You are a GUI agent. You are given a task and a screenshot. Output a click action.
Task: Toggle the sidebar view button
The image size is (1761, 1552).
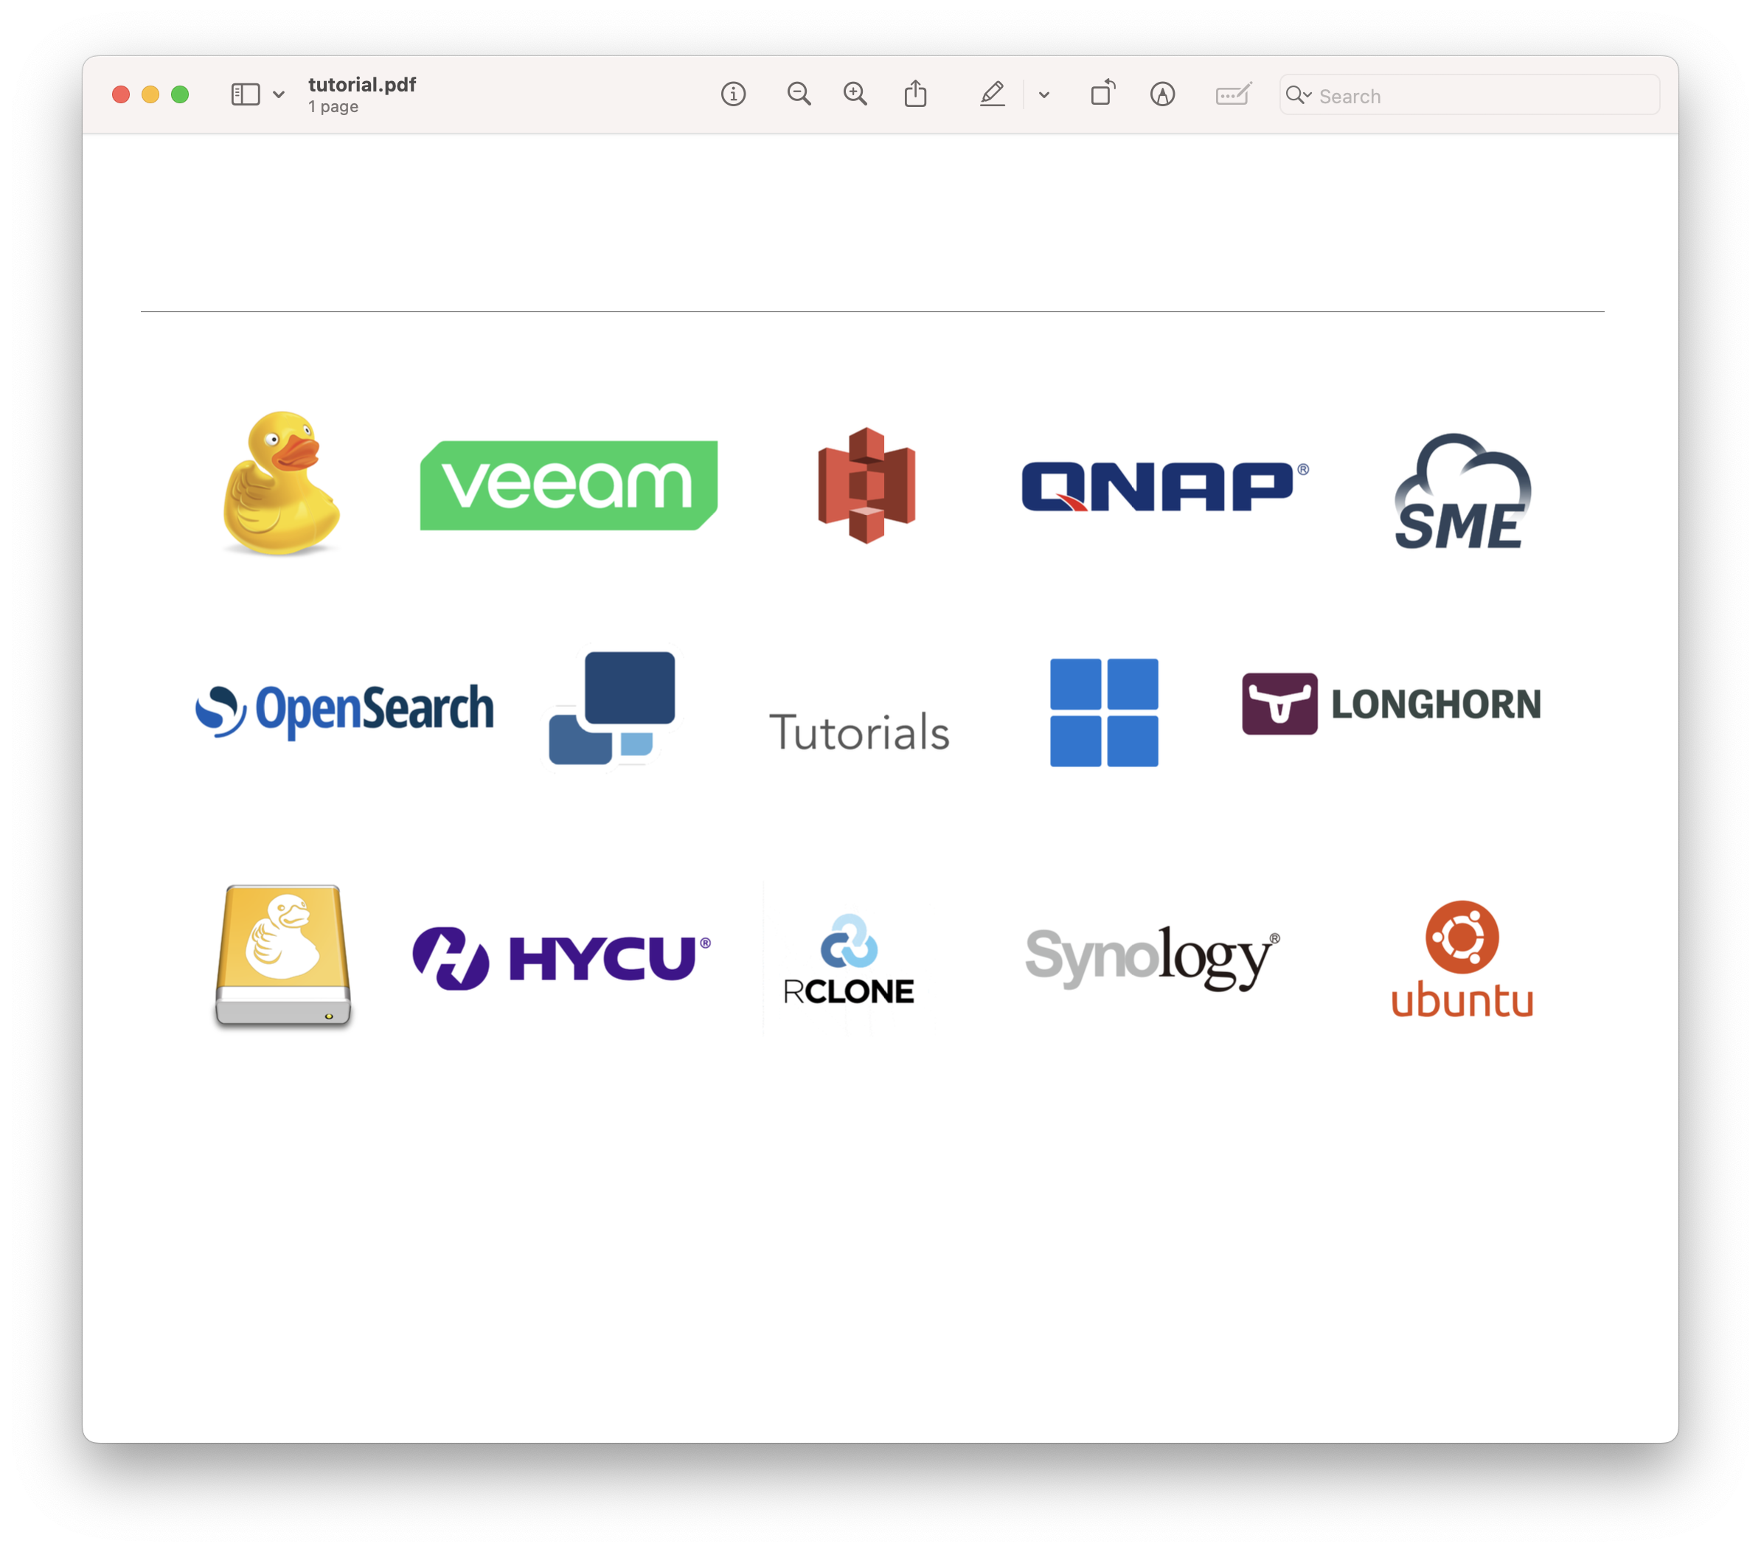pyautogui.click(x=245, y=94)
